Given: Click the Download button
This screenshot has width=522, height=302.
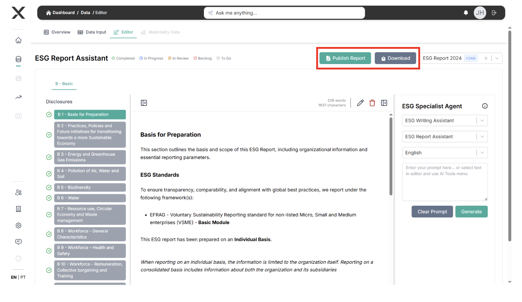Looking at the screenshot, I should tap(395, 58).
